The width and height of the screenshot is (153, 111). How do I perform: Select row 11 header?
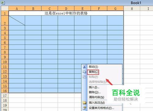(5, 67)
